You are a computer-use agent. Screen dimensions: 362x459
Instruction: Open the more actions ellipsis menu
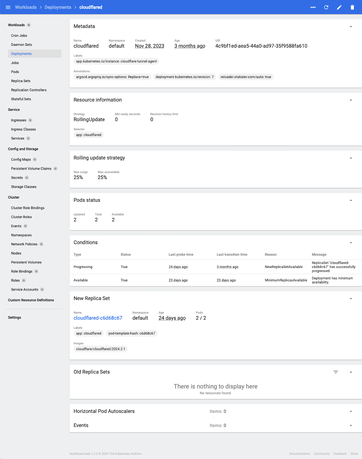pos(313,7)
